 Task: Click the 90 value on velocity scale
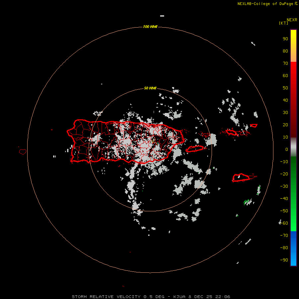[285, 39]
